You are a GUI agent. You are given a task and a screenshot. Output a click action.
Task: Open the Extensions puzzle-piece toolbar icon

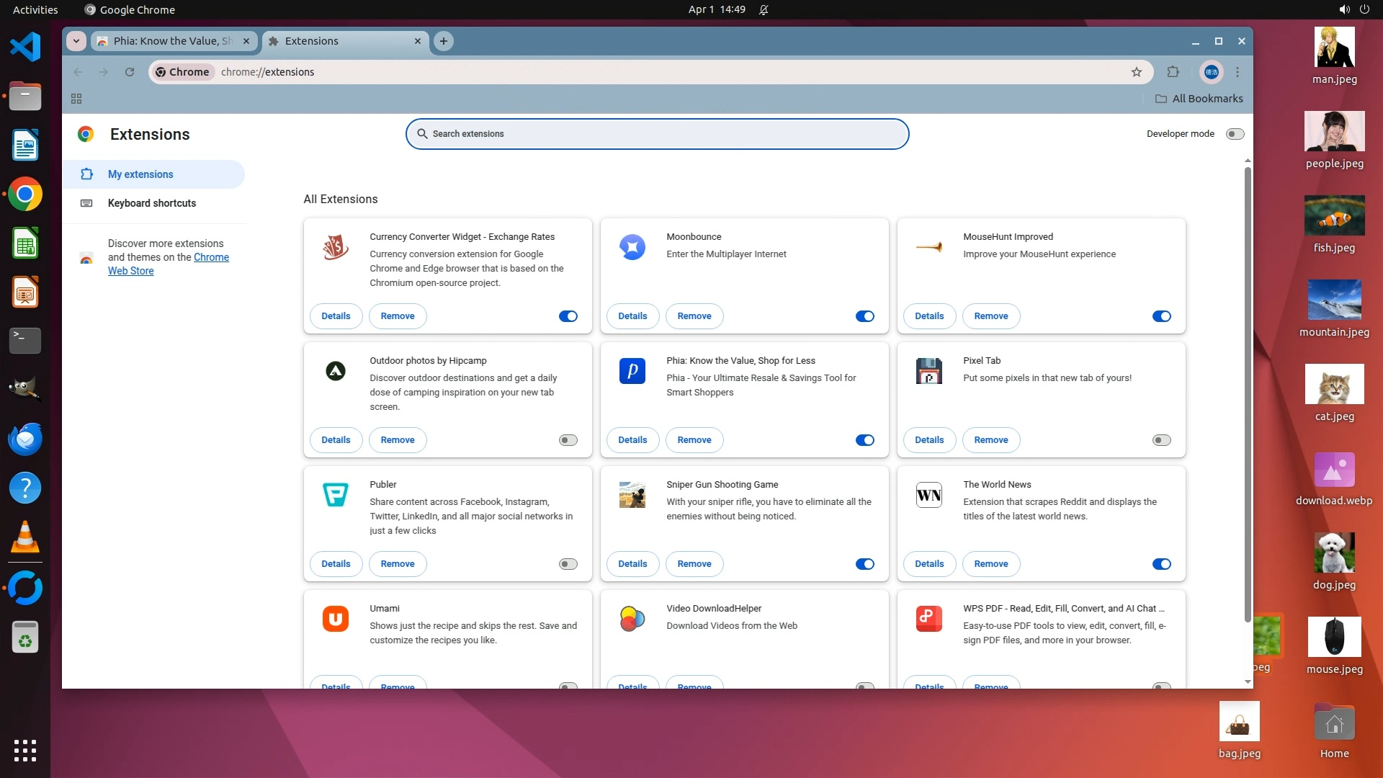tap(1173, 72)
